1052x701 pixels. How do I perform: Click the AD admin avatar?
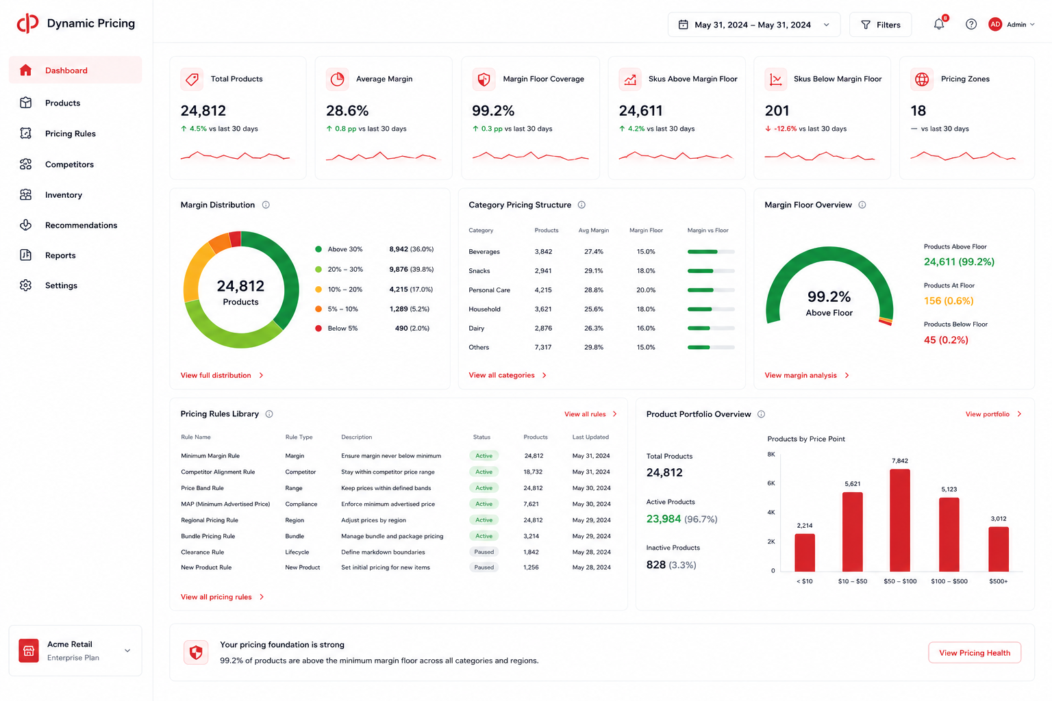(995, 24)
